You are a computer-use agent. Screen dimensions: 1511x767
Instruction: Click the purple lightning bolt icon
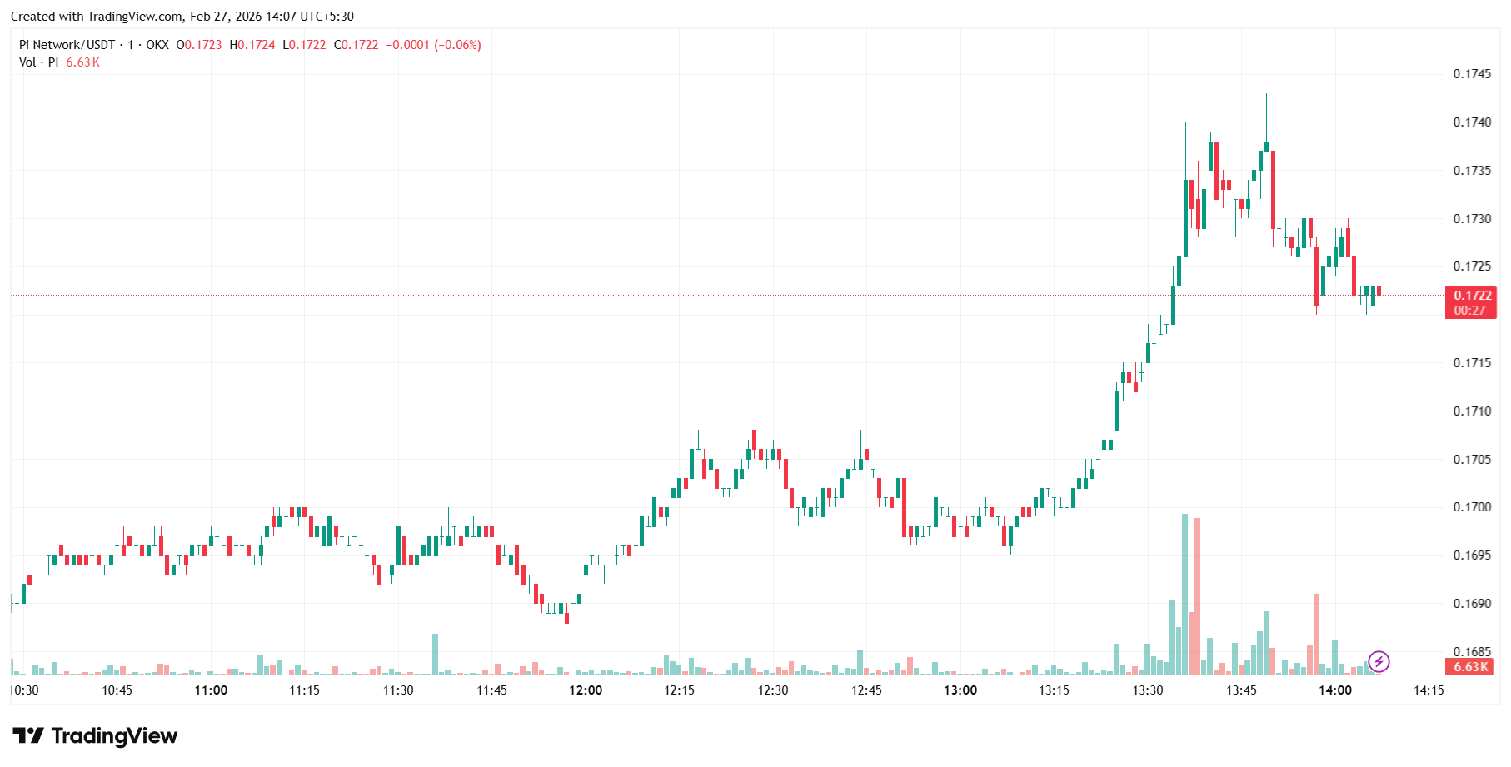(1379, 662)
